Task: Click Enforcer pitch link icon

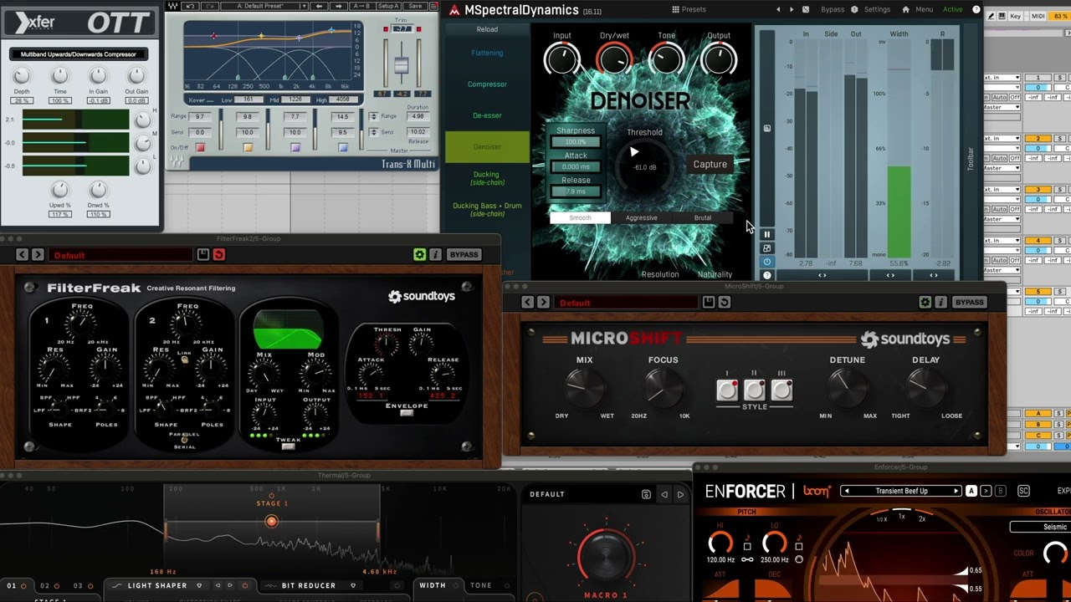Action: click(747, 559)
